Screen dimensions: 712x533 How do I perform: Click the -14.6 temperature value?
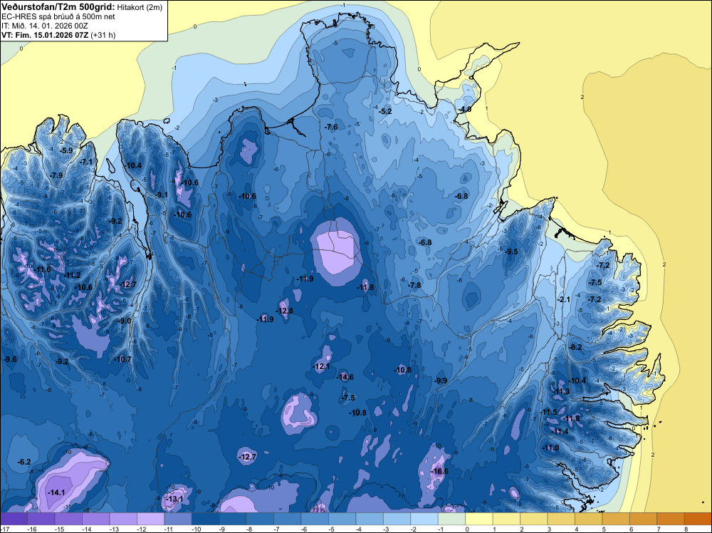pyautogui.click(x=345, y=377)
